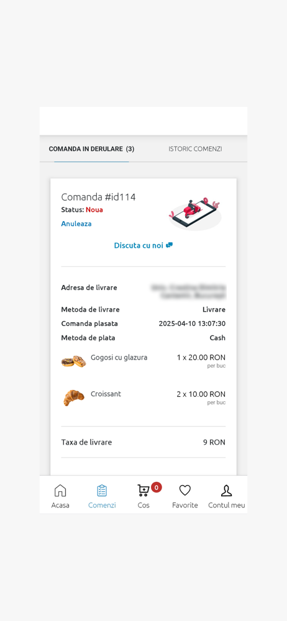The height and width of the screenshot is (621, 287).
Task: Click the Noua status label
Action: (x=94, y=209)
